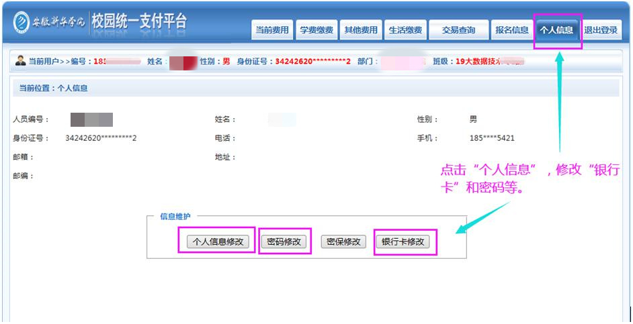This screenshot has height=324, width=633.
Task: Click the 密码修改 button
Action: point(284,242)
